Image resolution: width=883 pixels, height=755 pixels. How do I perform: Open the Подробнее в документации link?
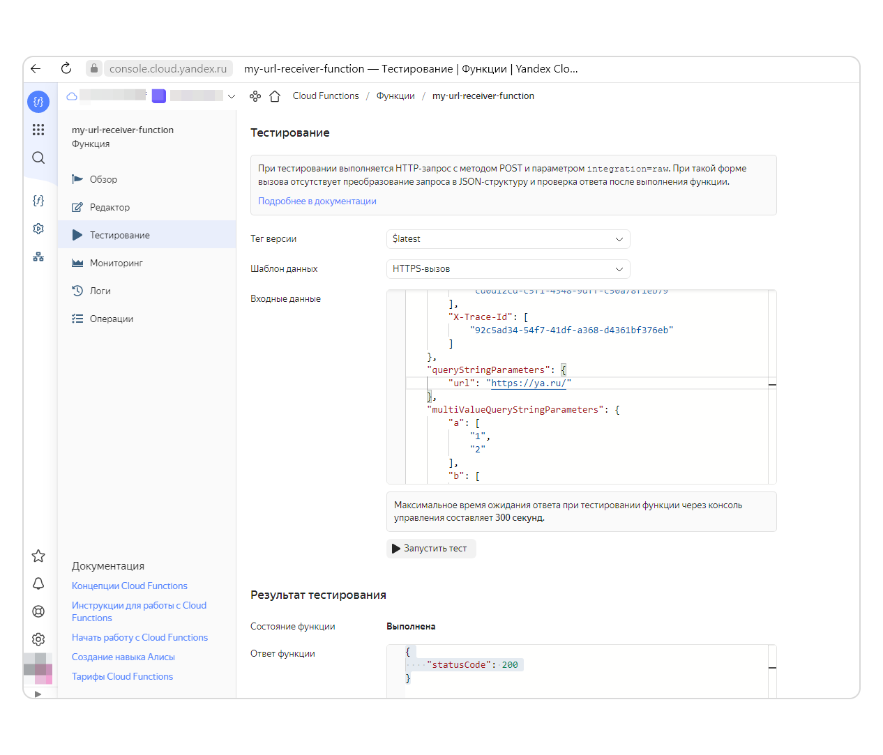(x=317, y=201)
